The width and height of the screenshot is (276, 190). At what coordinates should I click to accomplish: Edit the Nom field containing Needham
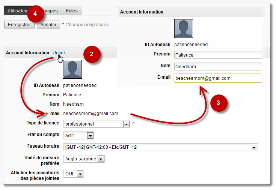click(218, 67)
